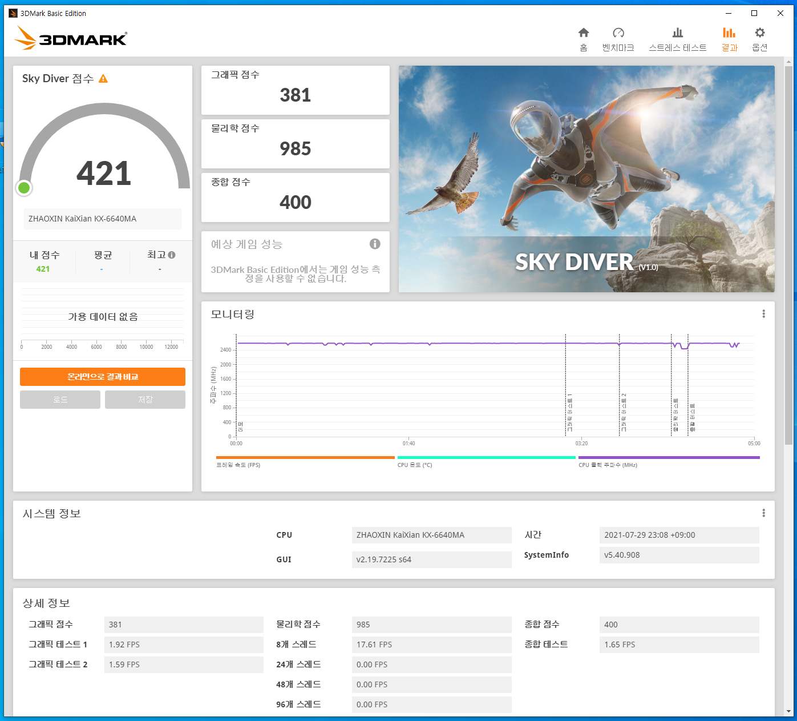Toggle the CPU temperature legend bar
The width and height of the screenshot is (797, 721).
(487, 457)
